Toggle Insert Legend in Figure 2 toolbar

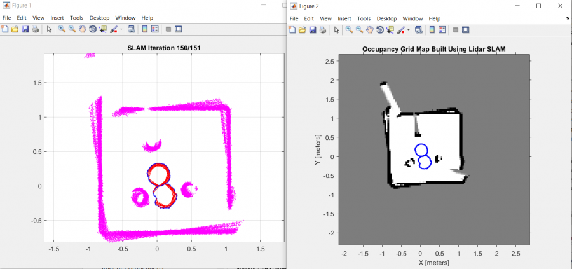point(442,29)
